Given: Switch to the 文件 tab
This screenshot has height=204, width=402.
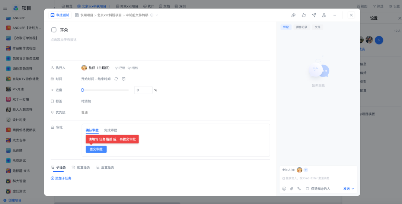Looking at the screenshot, I should coord(318,27).
